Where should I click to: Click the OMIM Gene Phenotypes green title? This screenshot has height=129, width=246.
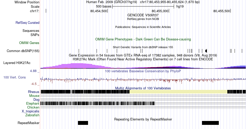pos(143,39)
